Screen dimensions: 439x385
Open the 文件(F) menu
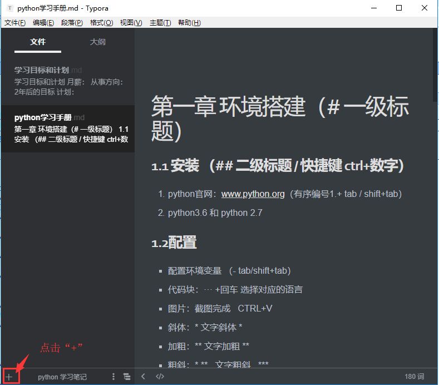[x=15, y=23]
